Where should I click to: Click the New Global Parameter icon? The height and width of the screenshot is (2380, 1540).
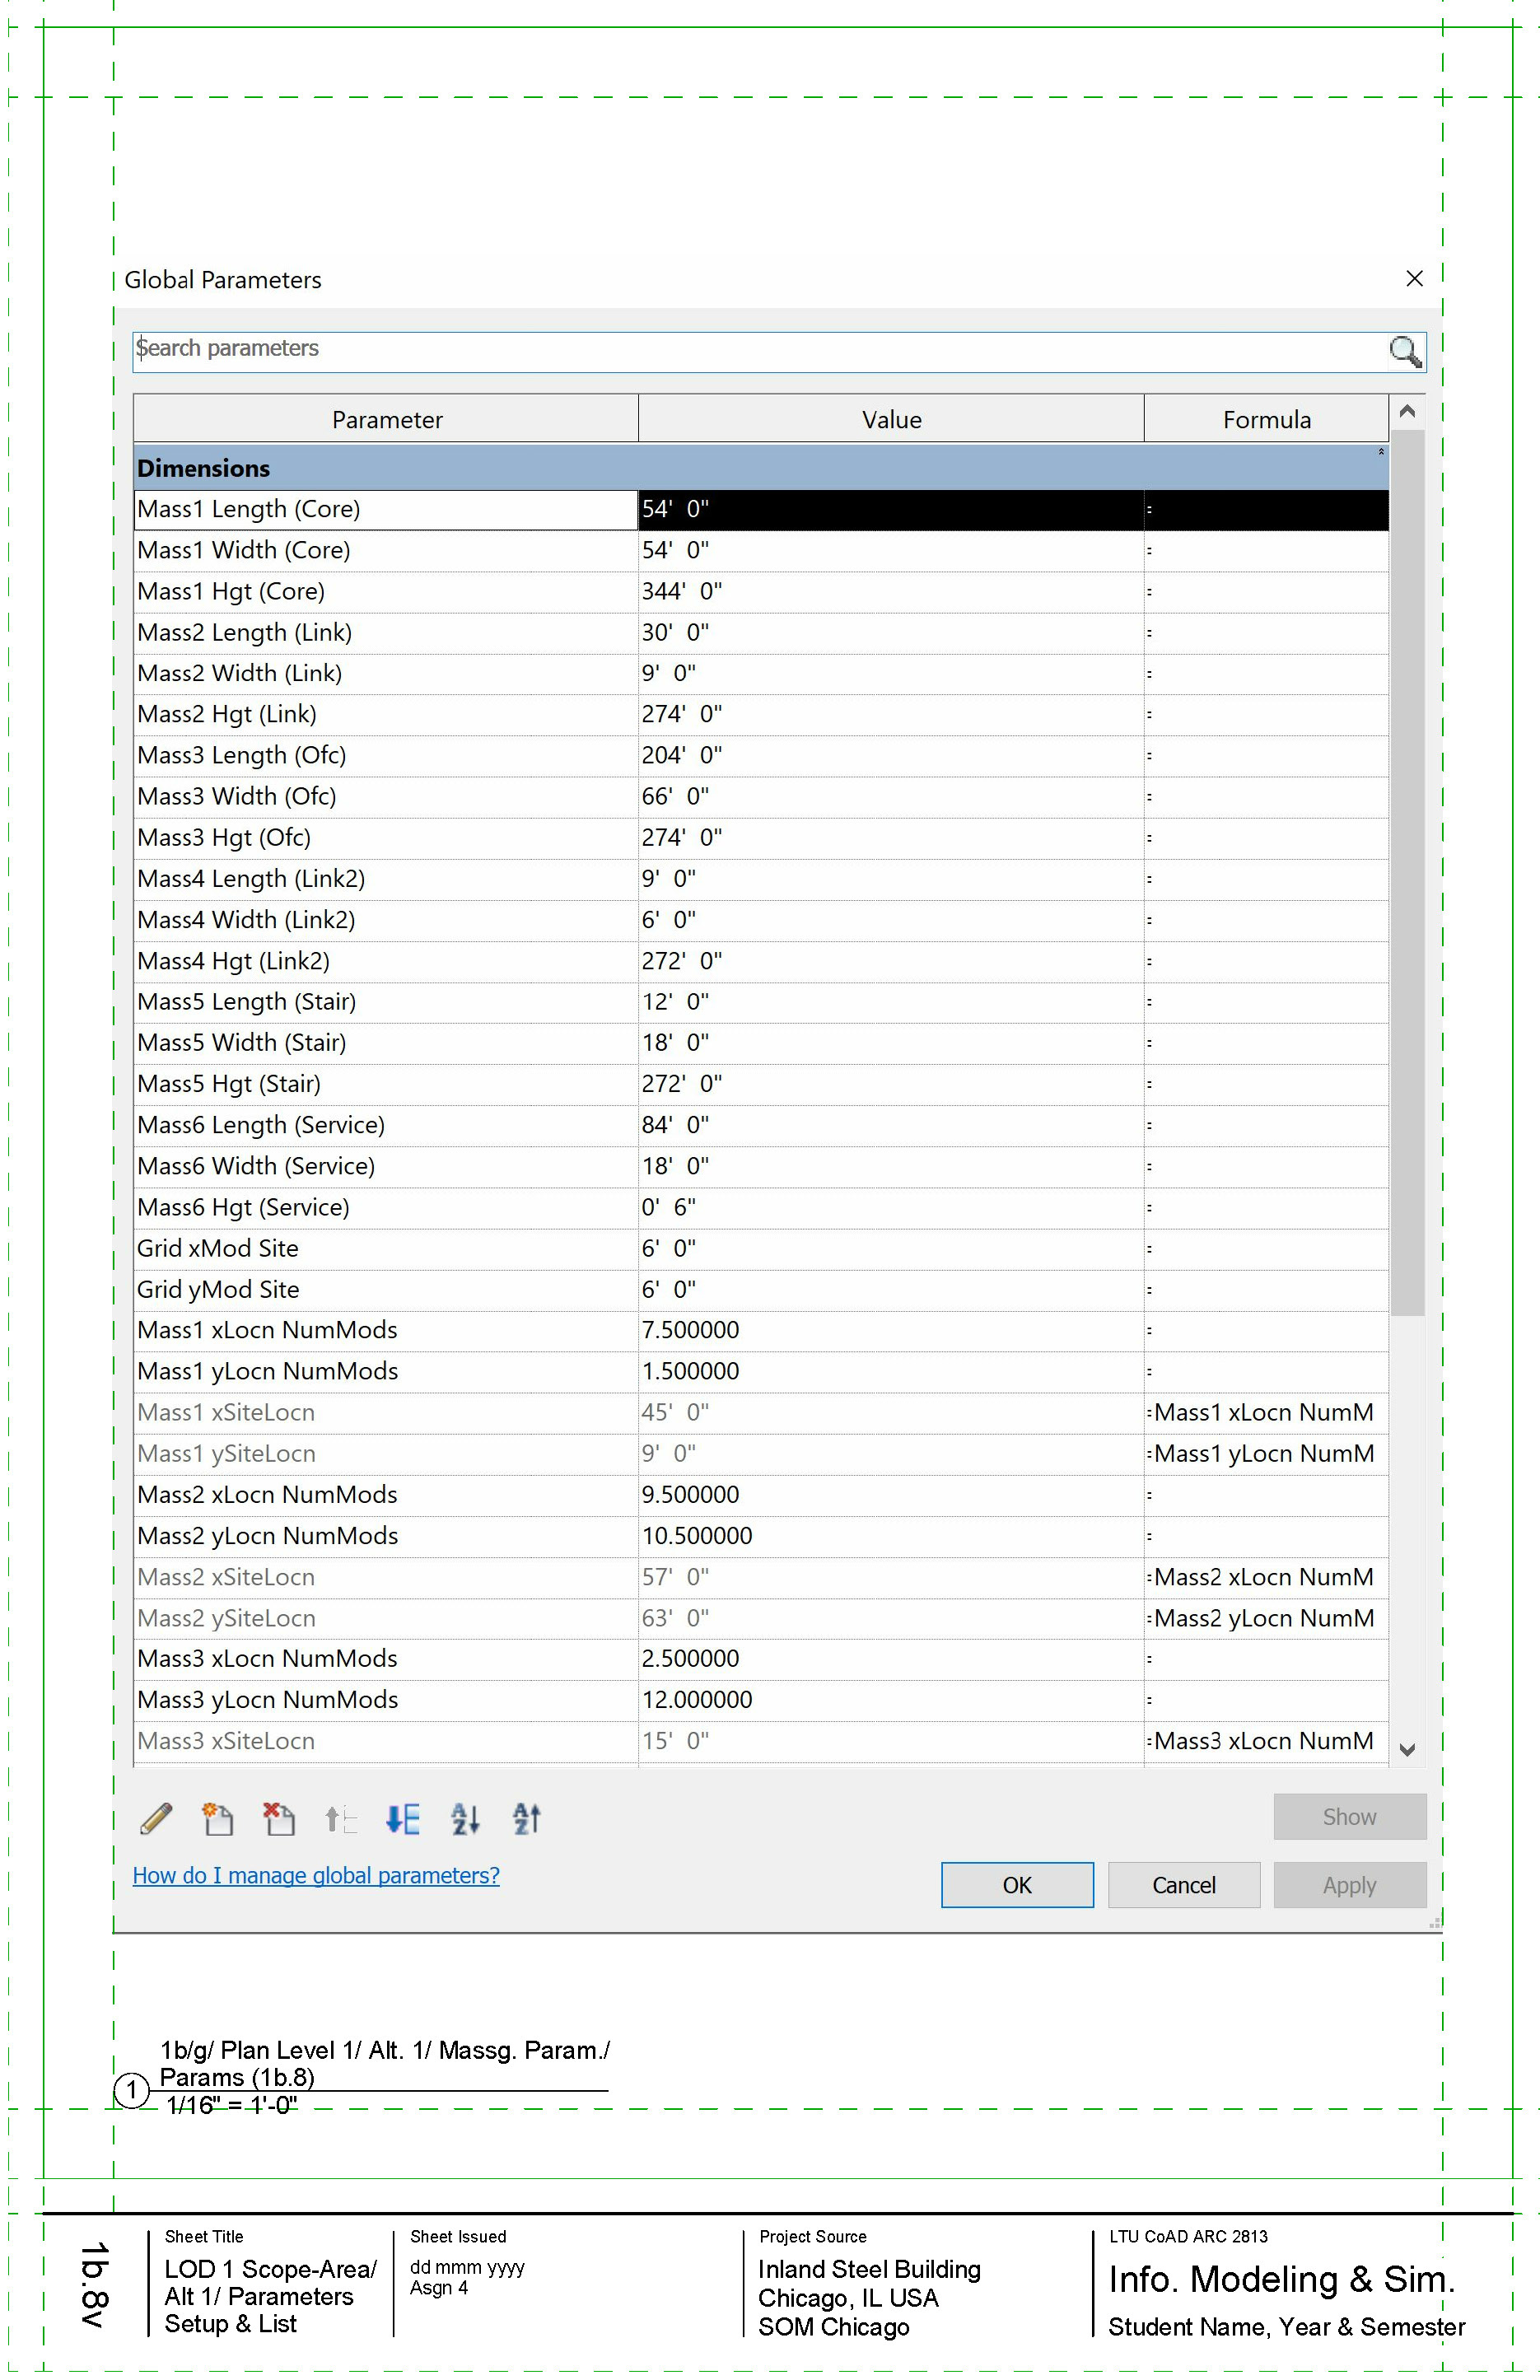tap(217, 1819)
